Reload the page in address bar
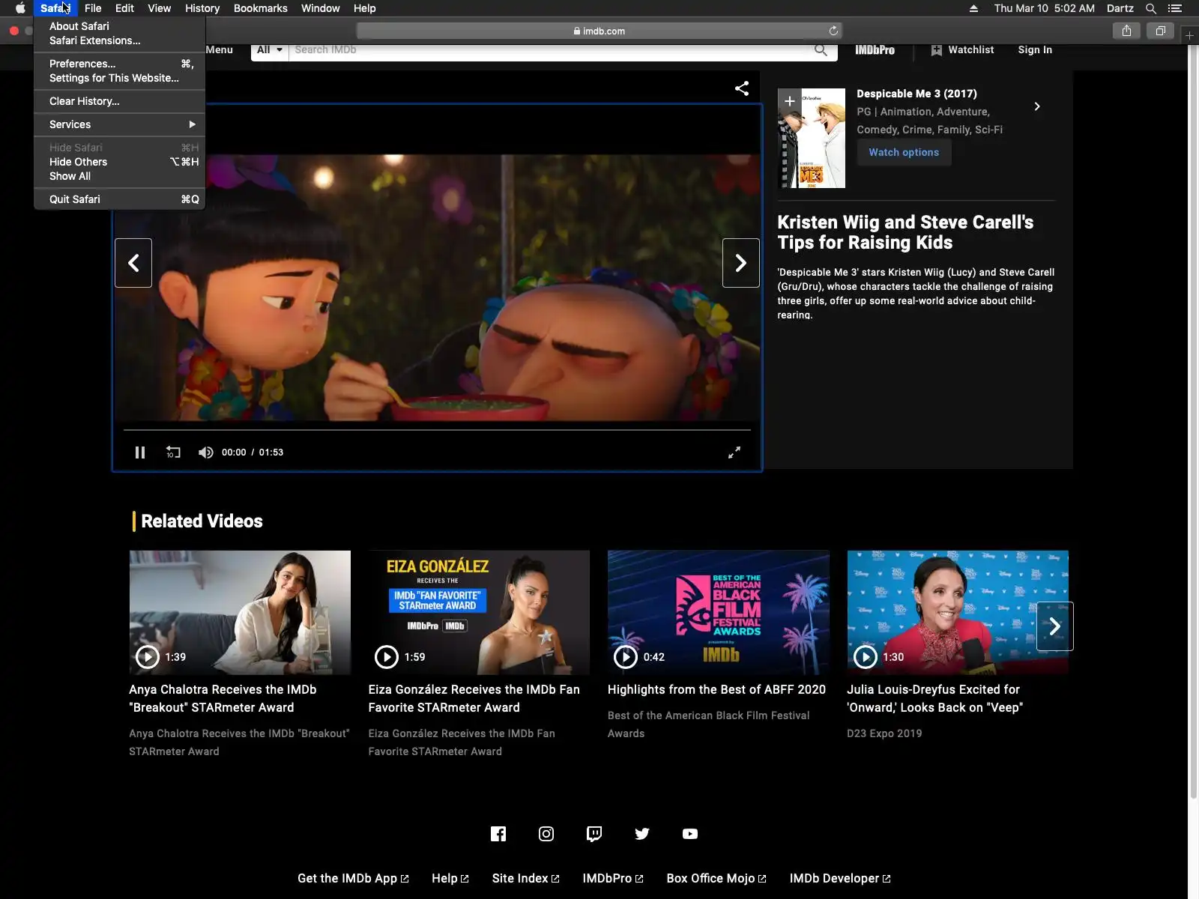1199x899 pixels. click(833, 31)
